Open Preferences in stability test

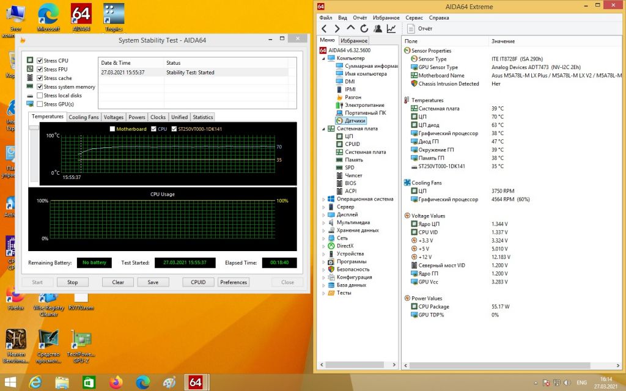coord(234,282)
